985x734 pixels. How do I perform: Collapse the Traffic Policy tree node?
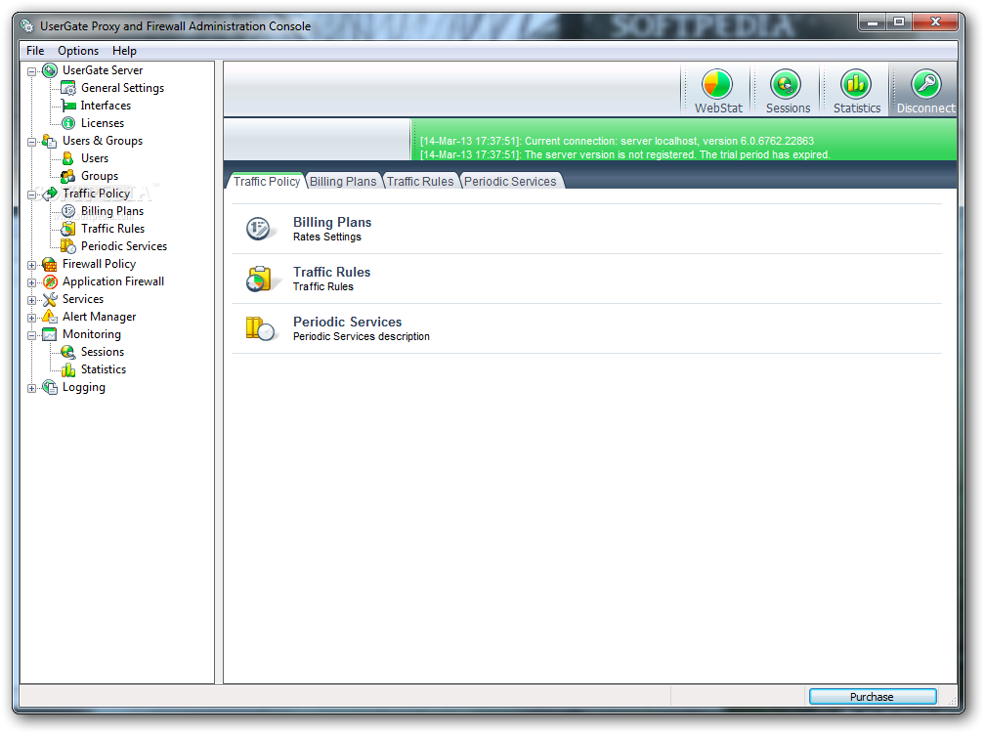point(31,194)
